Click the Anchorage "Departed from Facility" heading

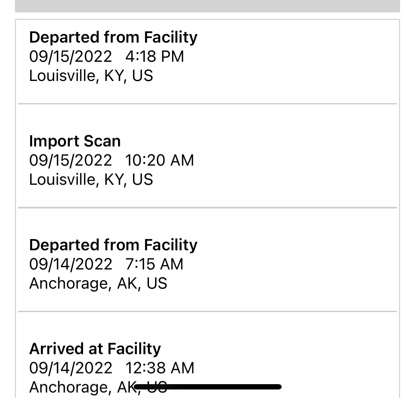[x=113, y=245]
